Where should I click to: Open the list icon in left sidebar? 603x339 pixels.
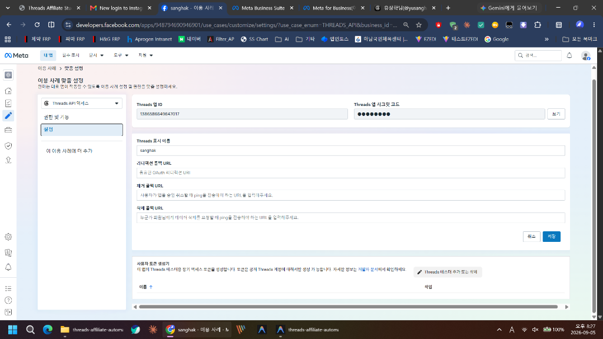pos(8,288)
